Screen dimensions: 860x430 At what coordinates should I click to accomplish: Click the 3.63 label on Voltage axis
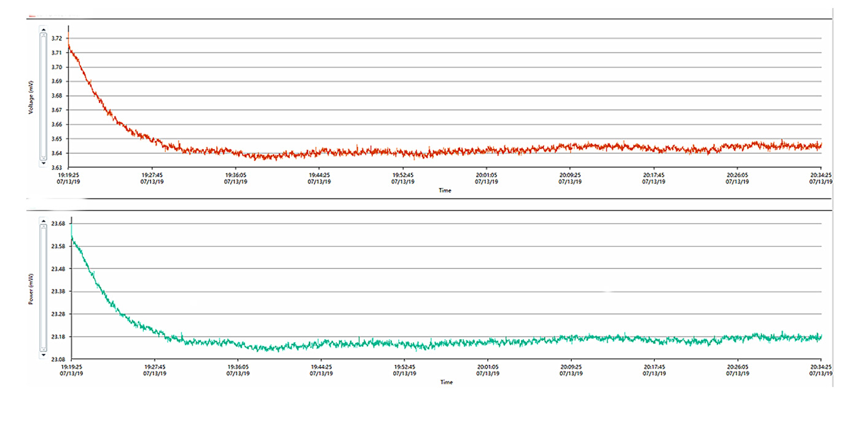click(57, 168)
